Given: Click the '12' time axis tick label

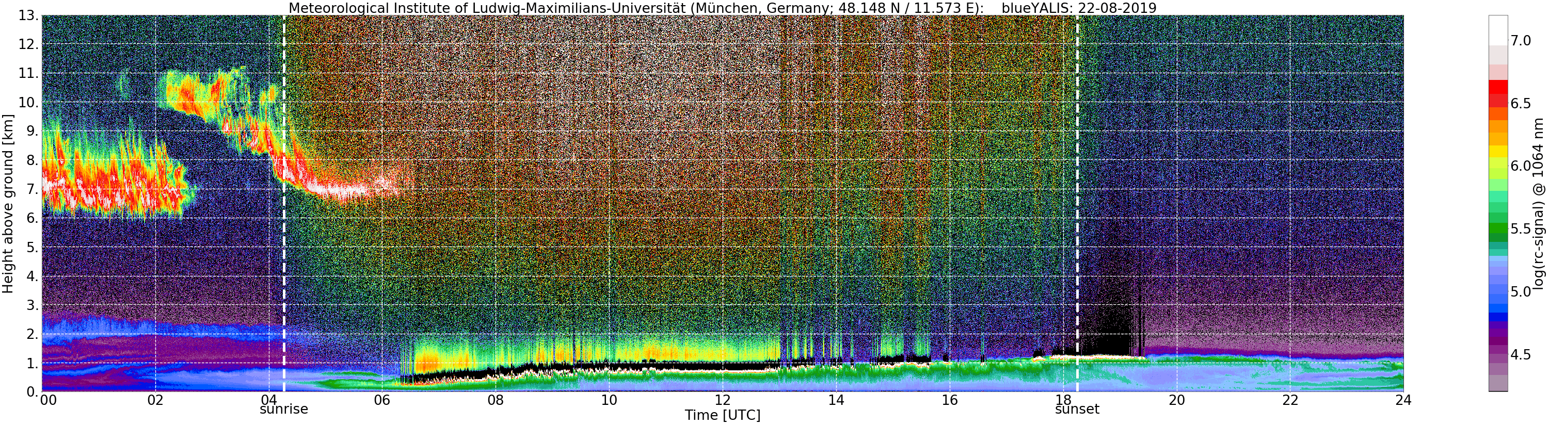Looking at the screenshot, I should 722,400.
